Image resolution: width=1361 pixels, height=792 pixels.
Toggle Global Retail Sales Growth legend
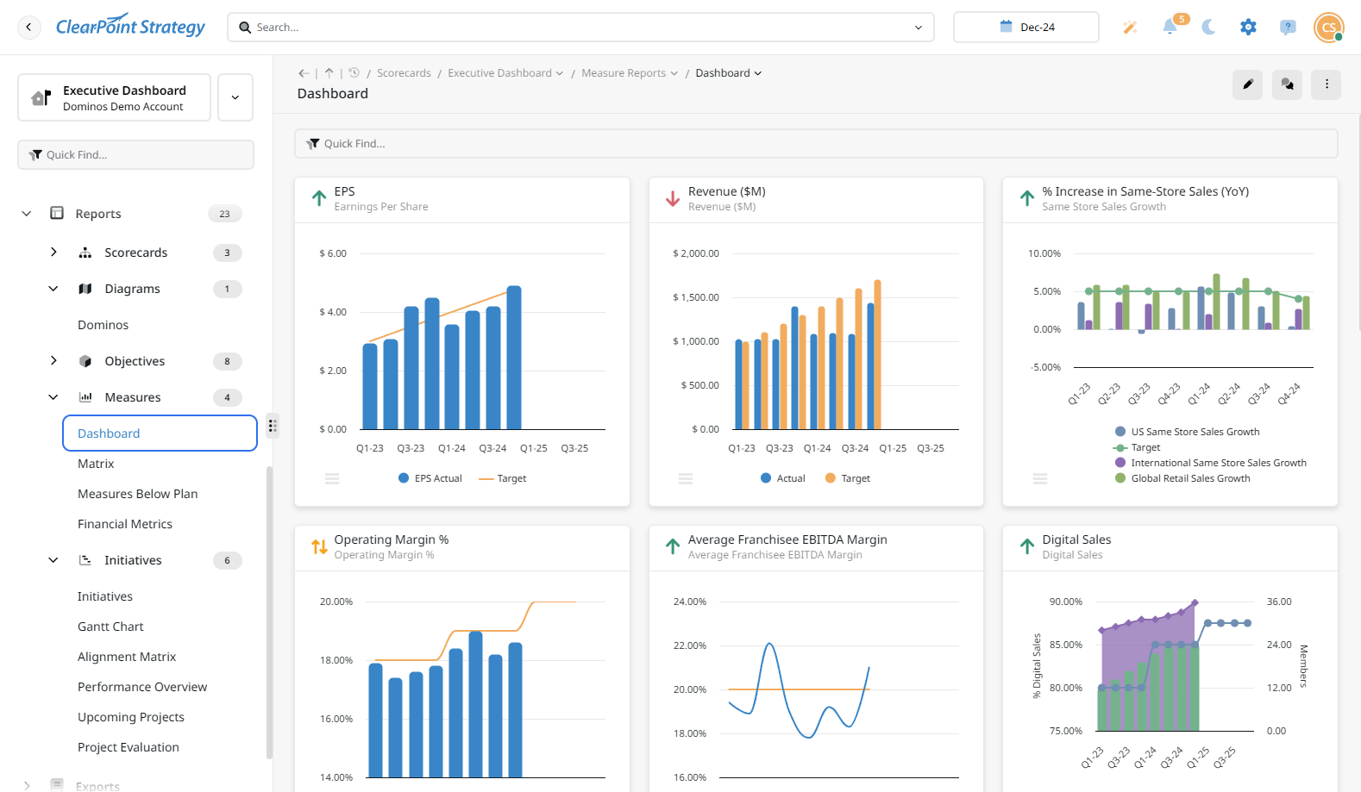pos(1182,478)
